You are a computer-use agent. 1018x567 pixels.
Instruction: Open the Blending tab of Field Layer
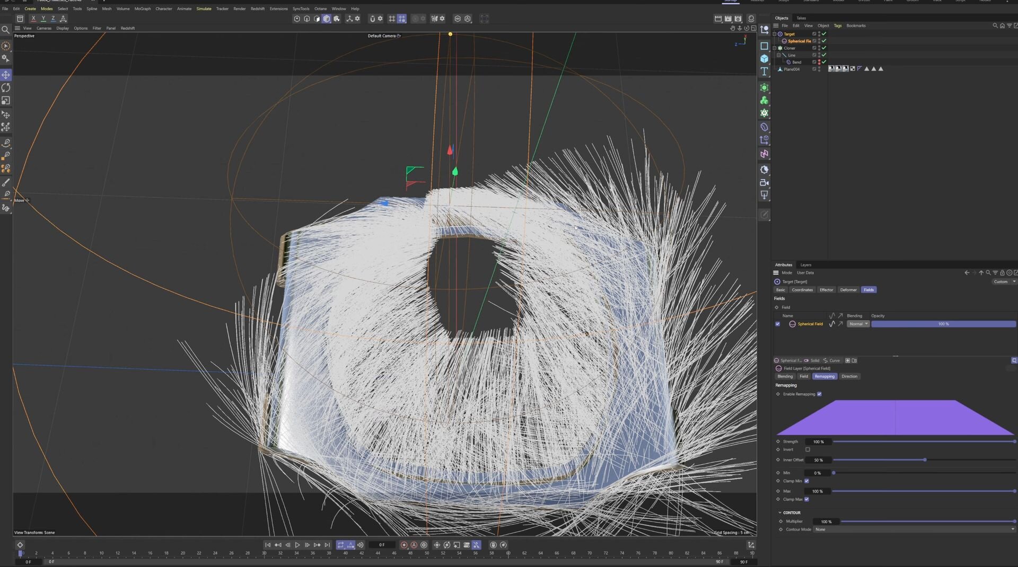(785, 376)
